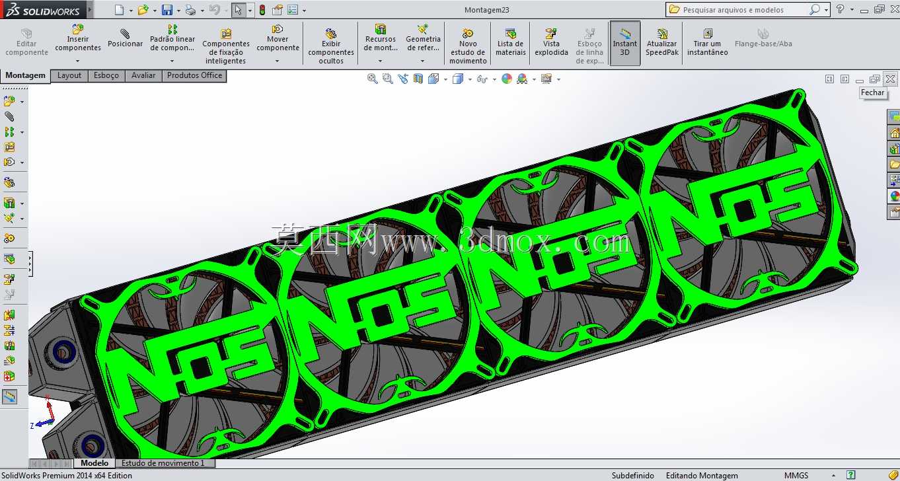The height and width of the screenshot is (481, 900).
Task: Open the Esboço ribbon tab
Action: [106, 75]
